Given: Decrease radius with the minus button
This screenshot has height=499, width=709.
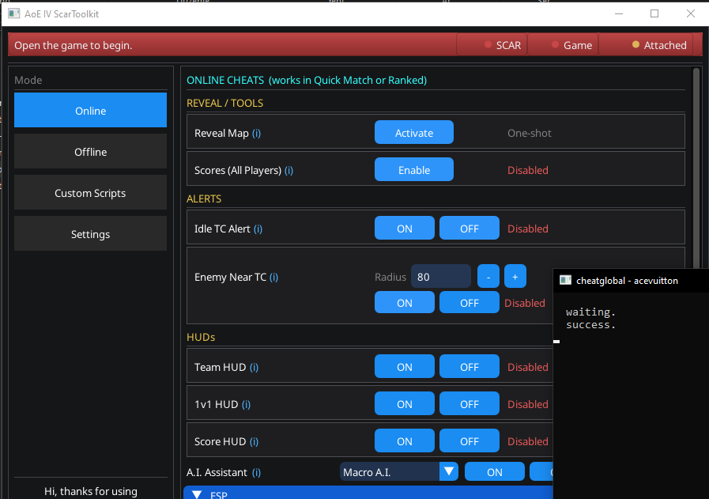Looking at the screenshot, I should pyautogui.click(x=488, y=276).
